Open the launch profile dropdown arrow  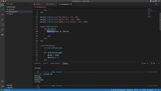click(x=149, y=63)
